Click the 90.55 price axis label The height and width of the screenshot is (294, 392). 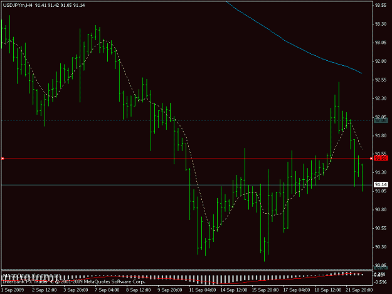pos(381,228)
